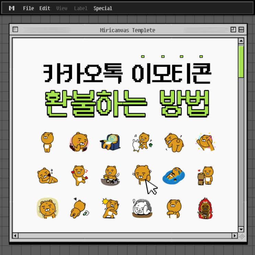This screenshot has height=255, width=255.
Task: Click the vertical scrollbar down arrow
Action: point(241,229)
